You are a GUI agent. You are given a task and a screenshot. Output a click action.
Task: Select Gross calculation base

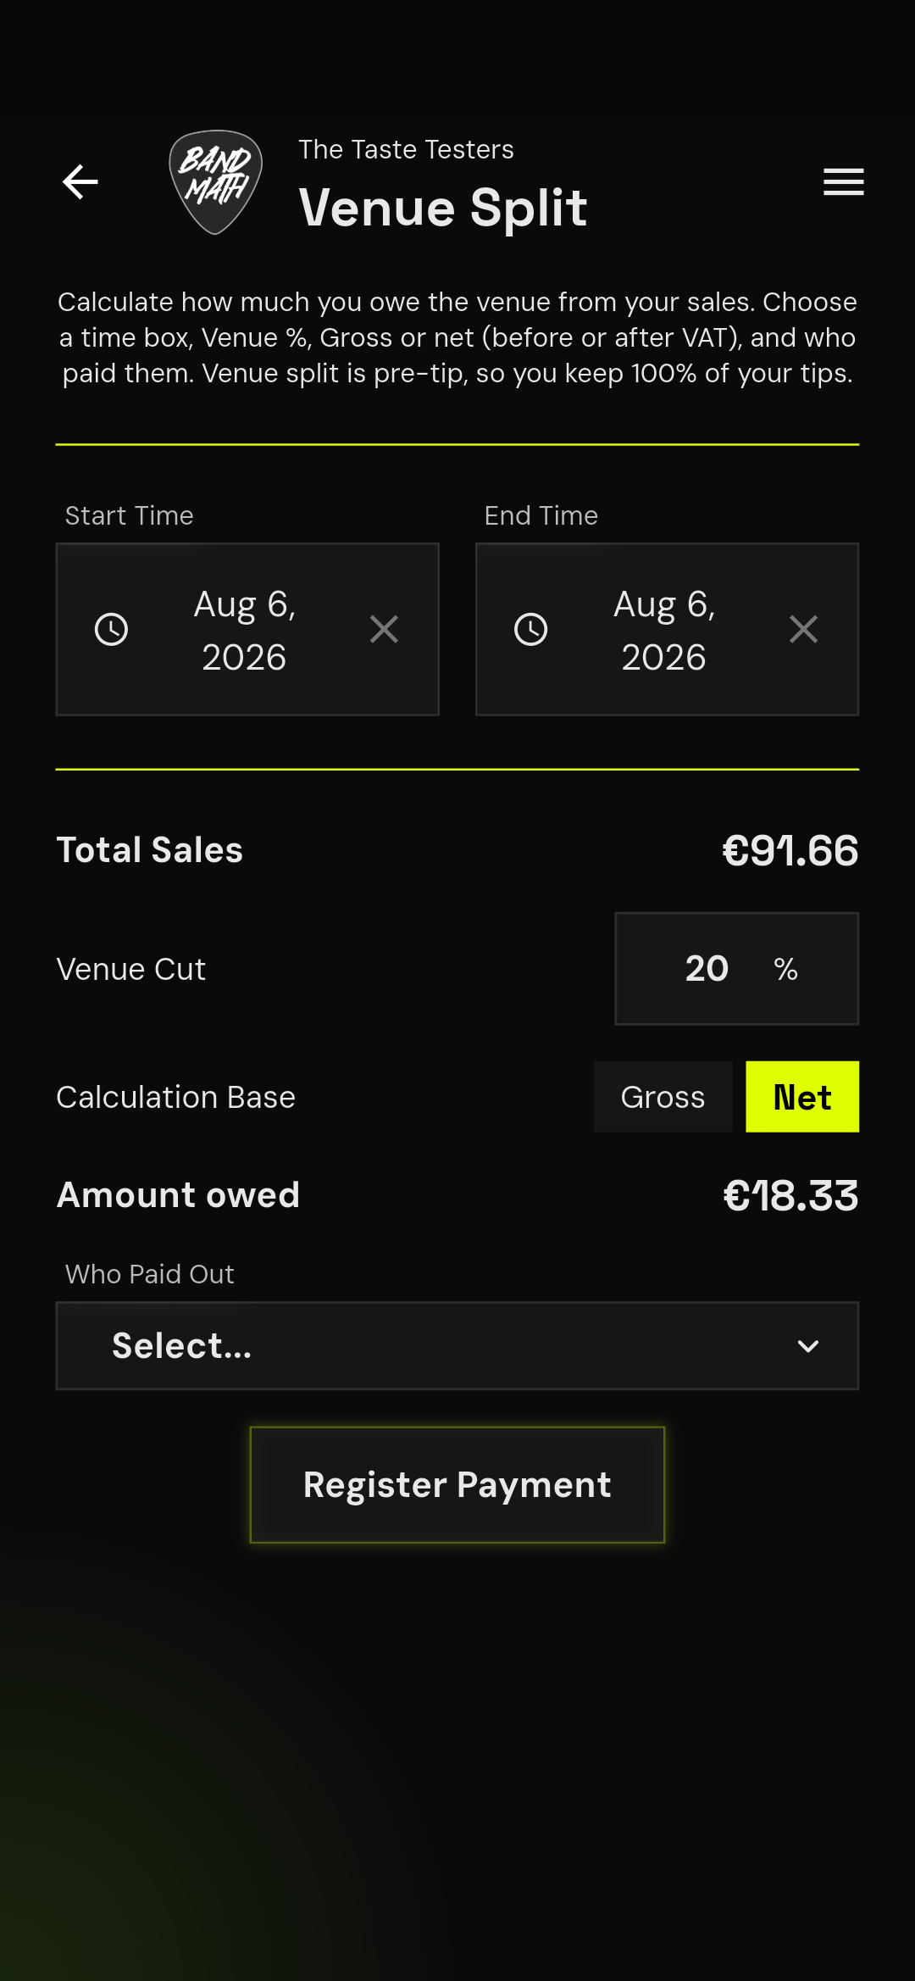tap(663, 1097)
